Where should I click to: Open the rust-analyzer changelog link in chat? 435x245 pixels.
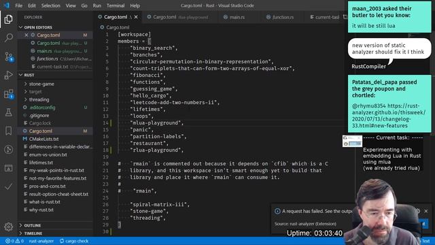point(388,116)
